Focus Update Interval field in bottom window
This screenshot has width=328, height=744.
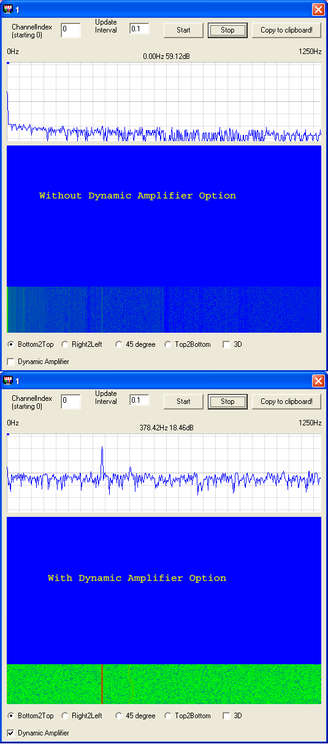pyautogui.click(x=139, y=400)
